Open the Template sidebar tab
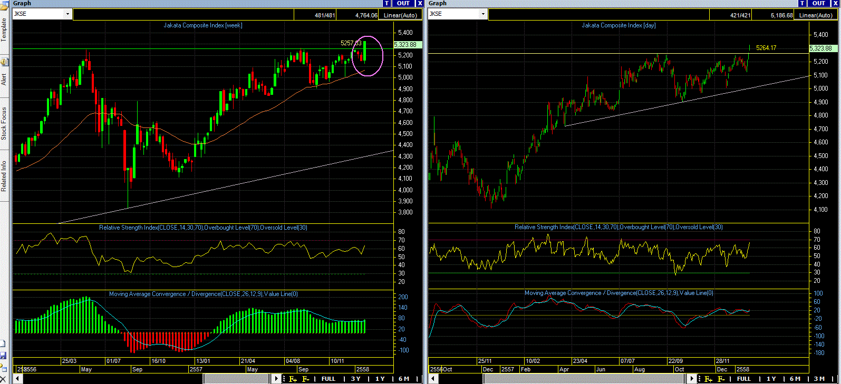Screen dimensions: 841x384 point(4,30)
